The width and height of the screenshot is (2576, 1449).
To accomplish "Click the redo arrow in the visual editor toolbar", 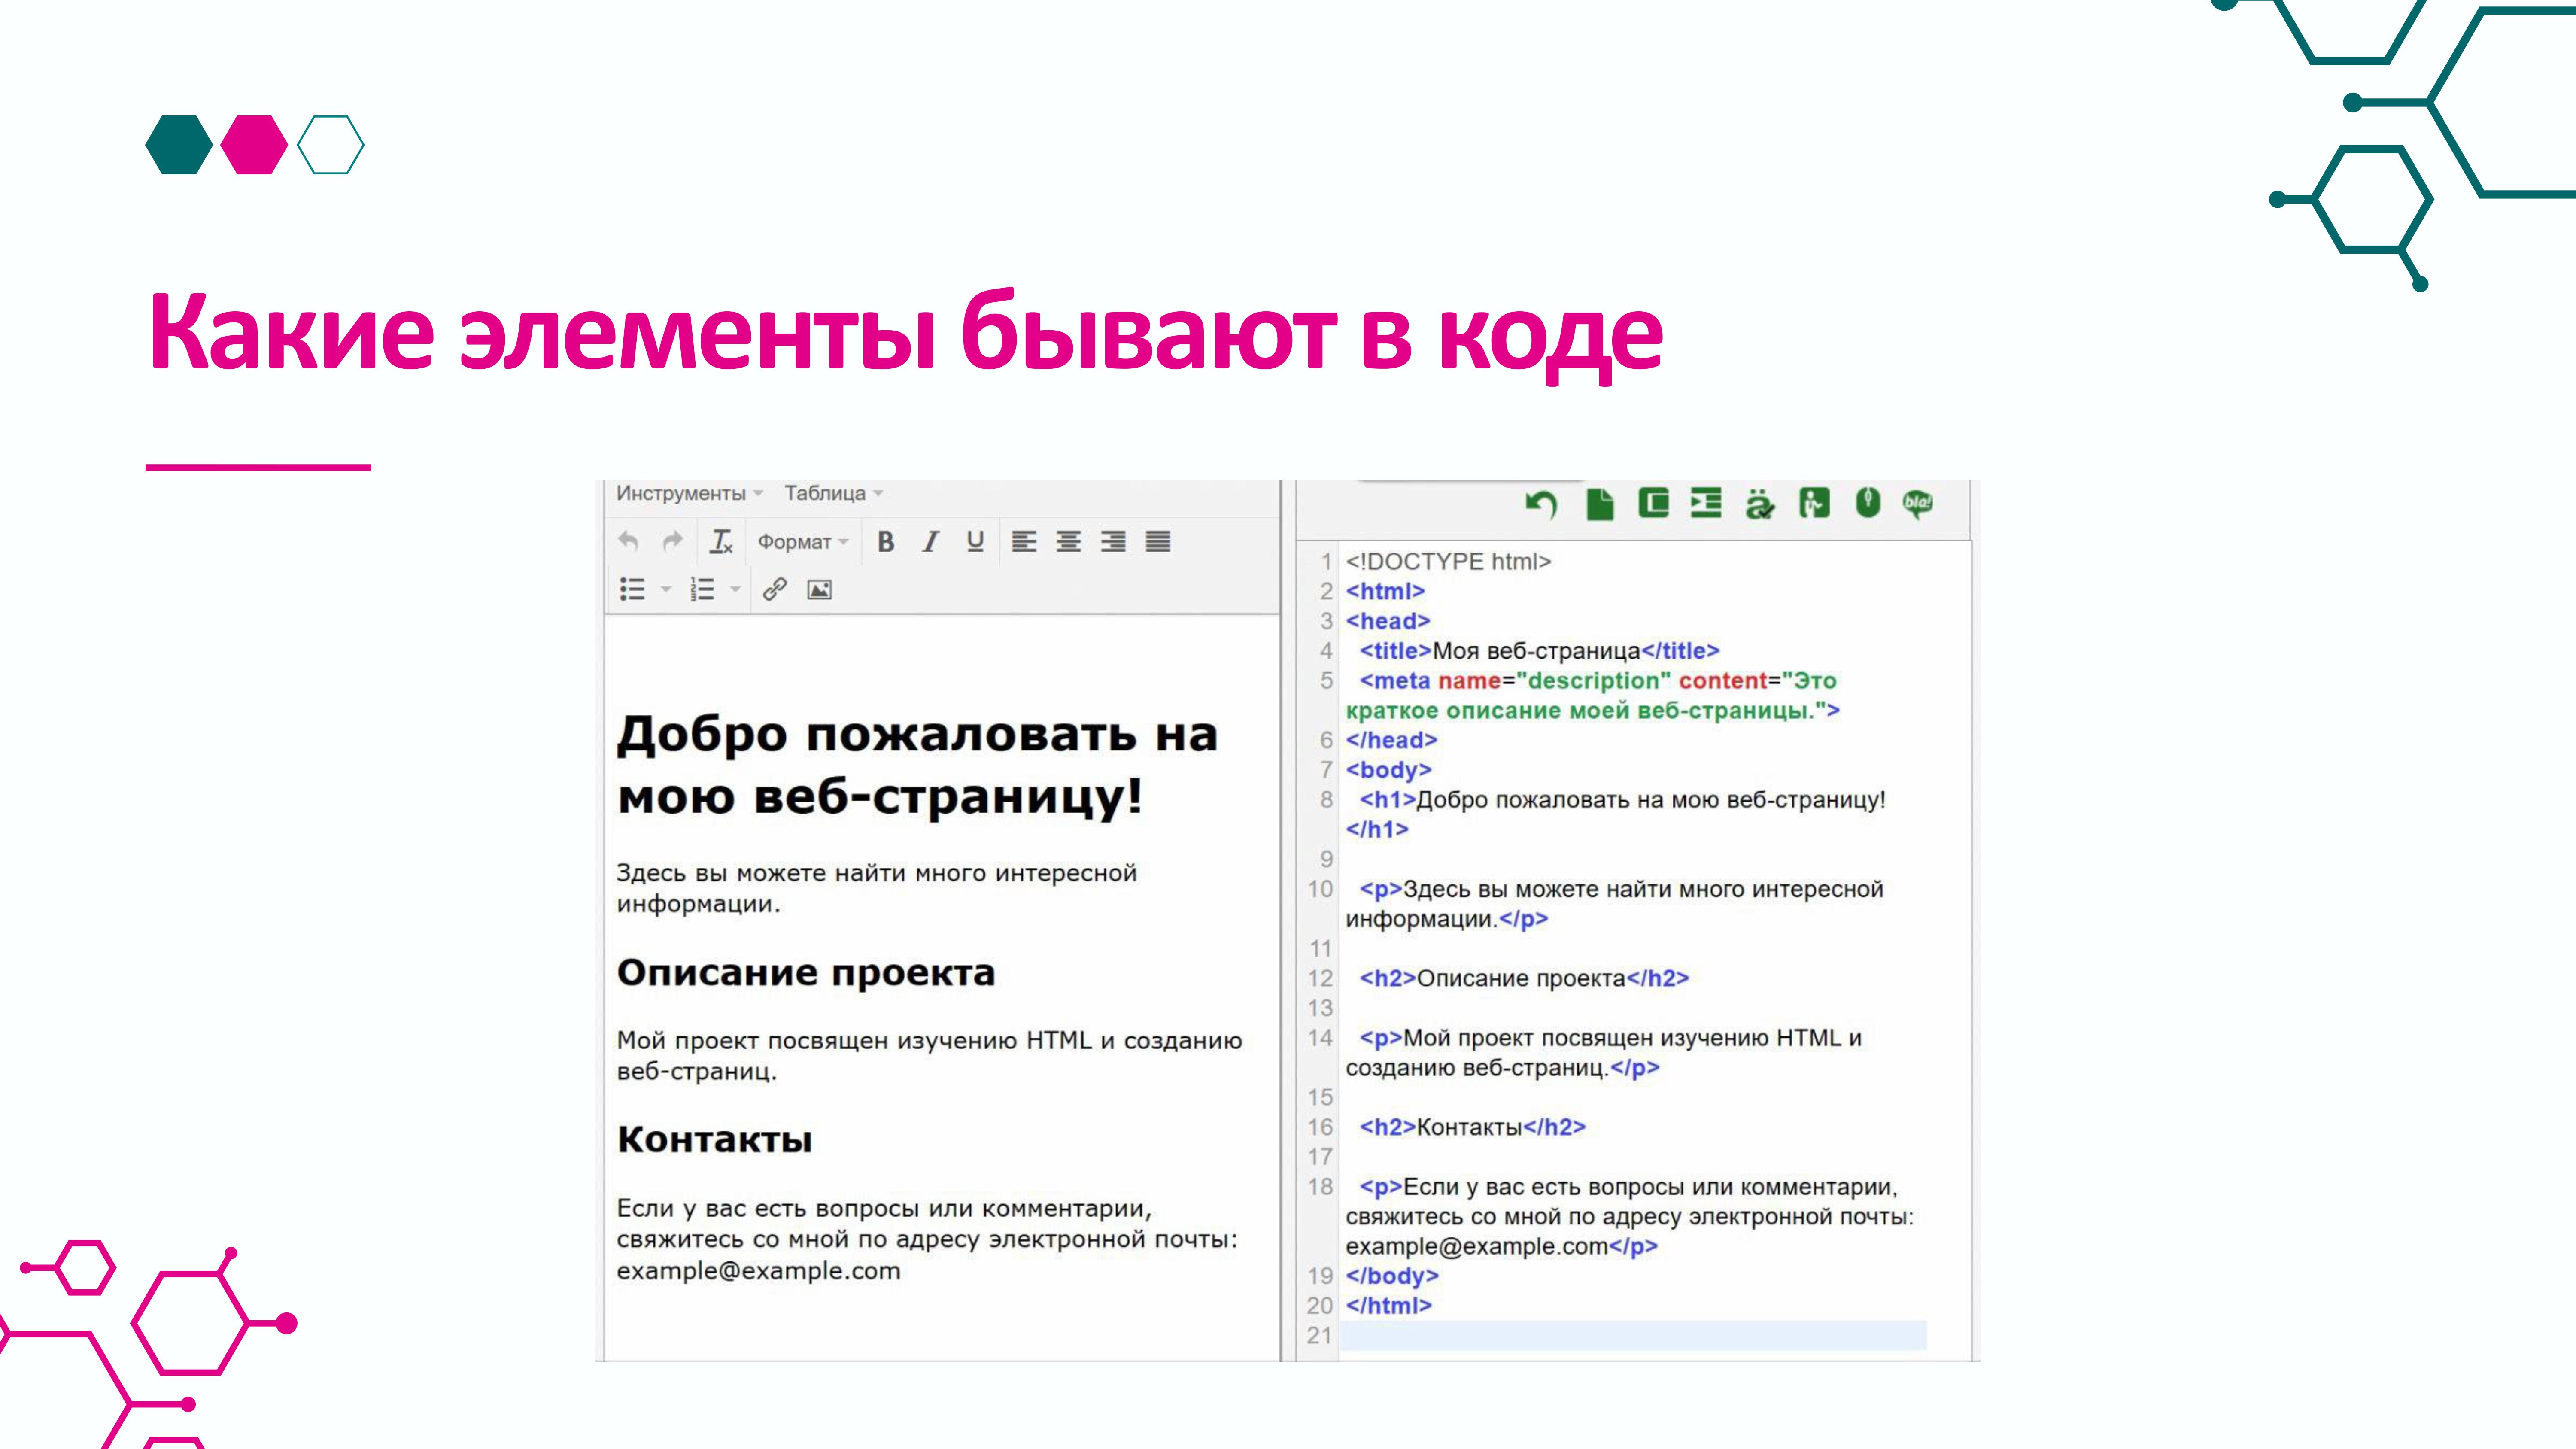I will pos(673,541).
